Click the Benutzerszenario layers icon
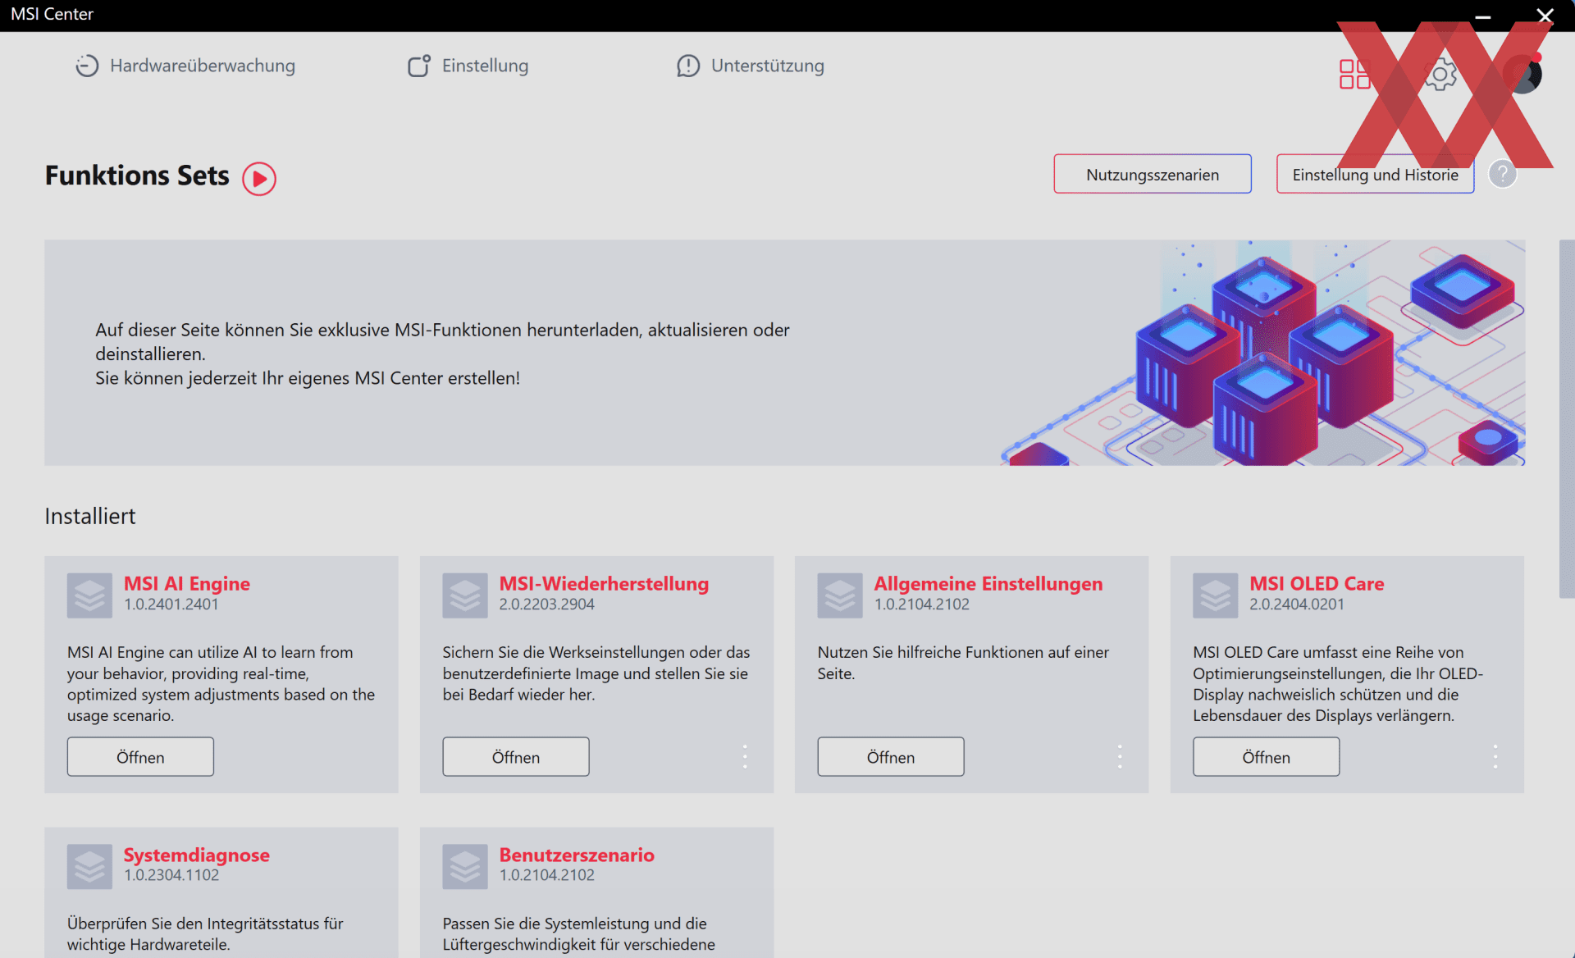1575x958 pixels. tap(465, 867)
